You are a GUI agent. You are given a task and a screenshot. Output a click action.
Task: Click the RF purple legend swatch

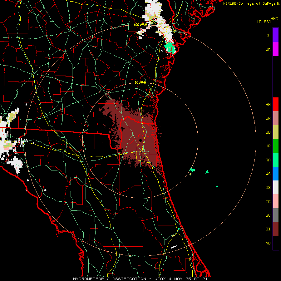[276, 35]
